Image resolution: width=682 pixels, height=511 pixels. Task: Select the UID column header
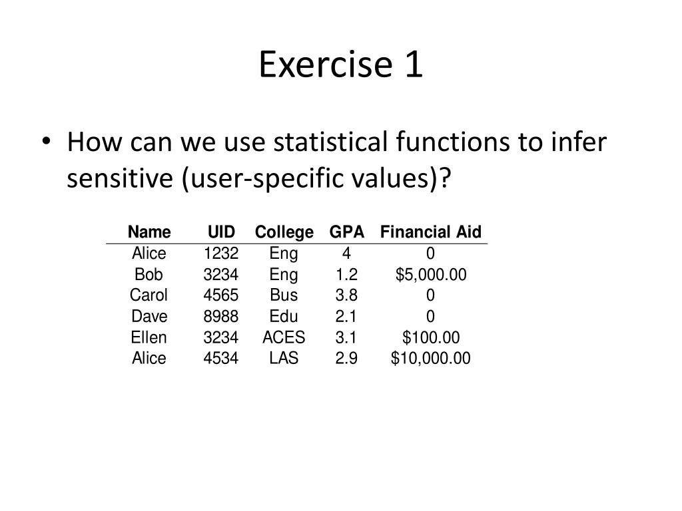[221, 232]
